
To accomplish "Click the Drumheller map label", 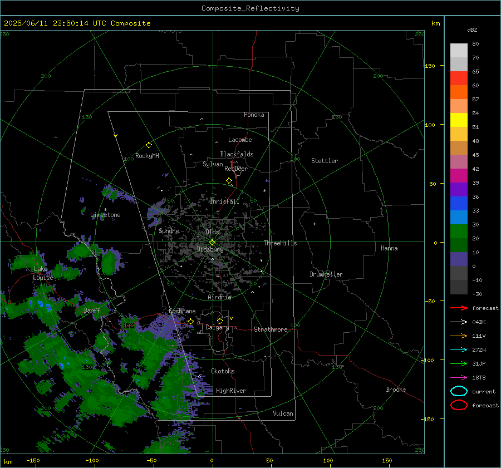I will 326,274.
